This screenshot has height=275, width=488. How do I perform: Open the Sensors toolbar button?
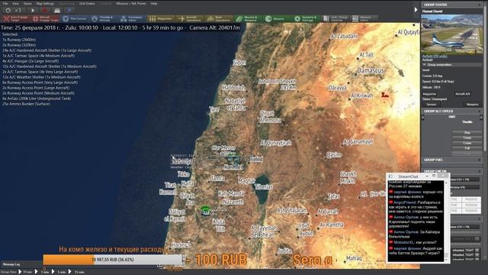click(277, 18)
